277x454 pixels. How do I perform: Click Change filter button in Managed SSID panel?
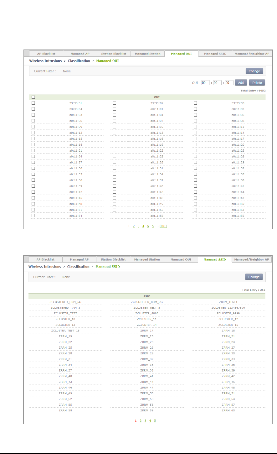[x=254, y=277]
